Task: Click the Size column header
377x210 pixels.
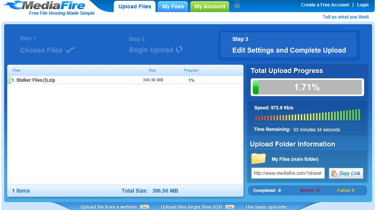Action: pos(152,70)
